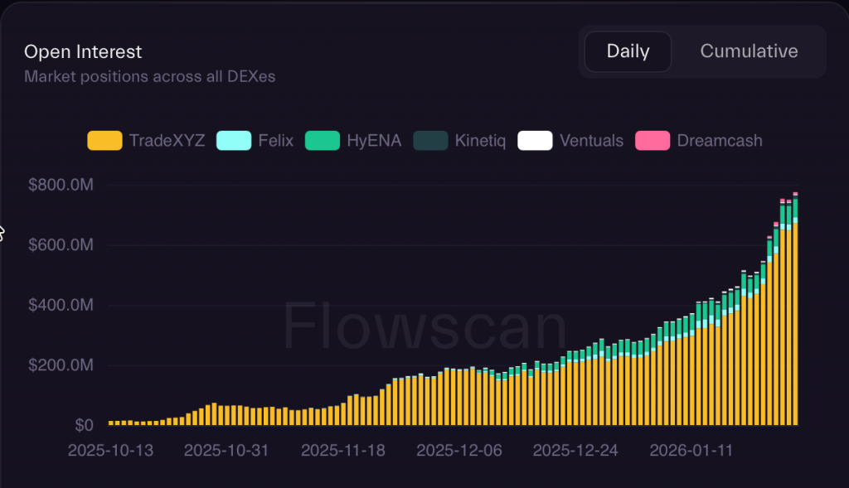Hide the Ventuals series via its label
The height and width of the screenshot is (488, 849).
pos(591,141)
